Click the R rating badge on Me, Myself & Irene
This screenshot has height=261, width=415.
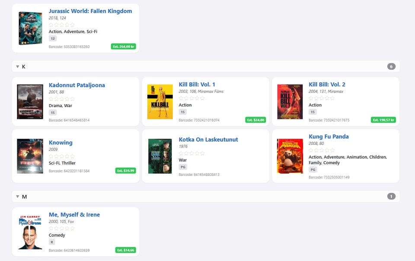click(52, 242)
